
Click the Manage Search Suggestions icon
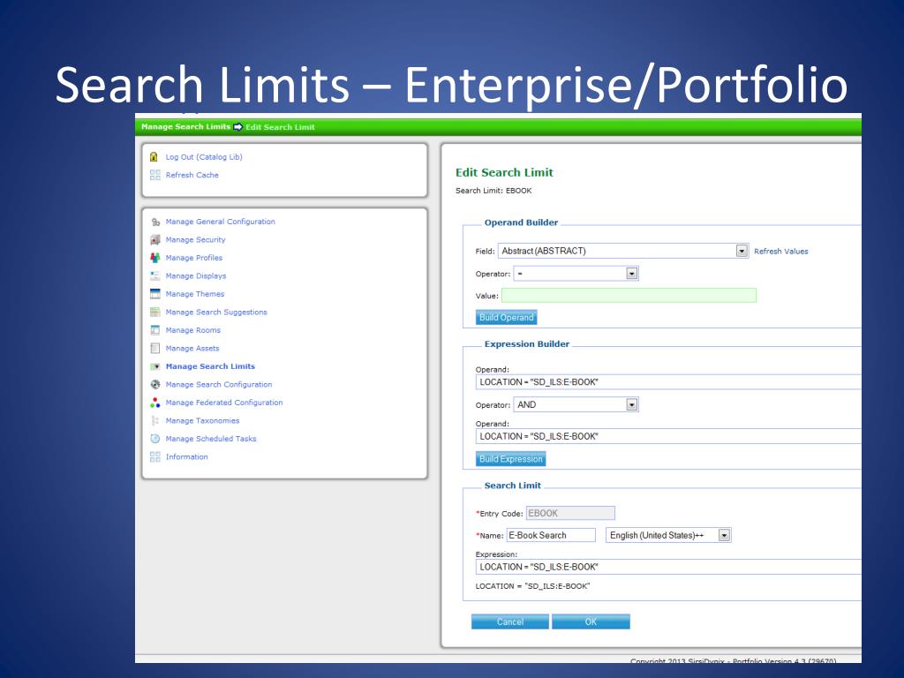155,312
